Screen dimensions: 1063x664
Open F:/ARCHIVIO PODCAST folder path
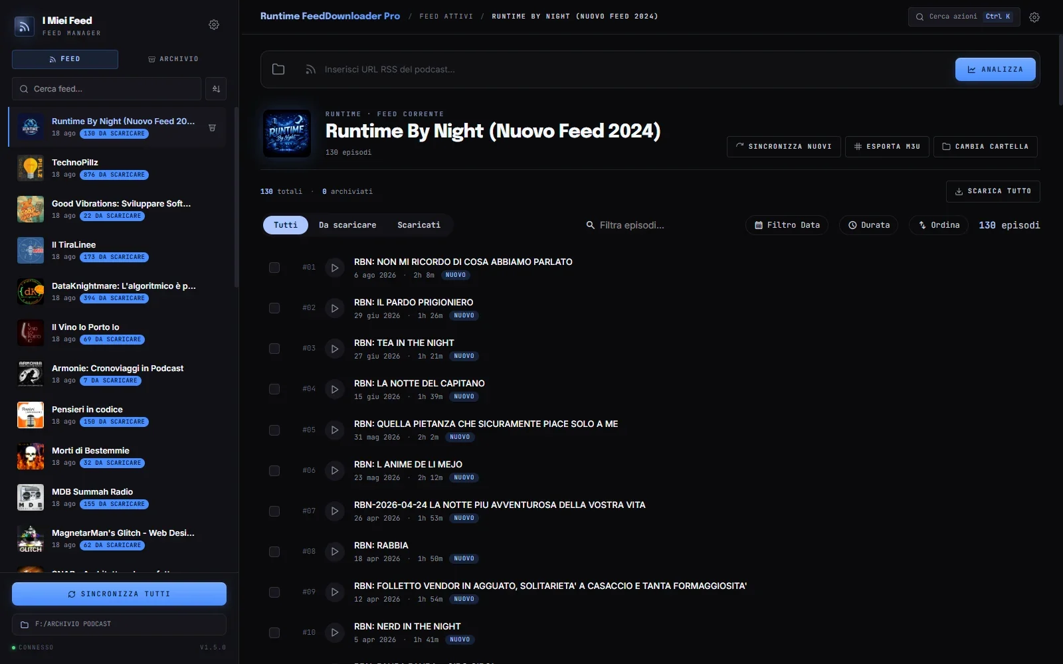tap(119, 624)
